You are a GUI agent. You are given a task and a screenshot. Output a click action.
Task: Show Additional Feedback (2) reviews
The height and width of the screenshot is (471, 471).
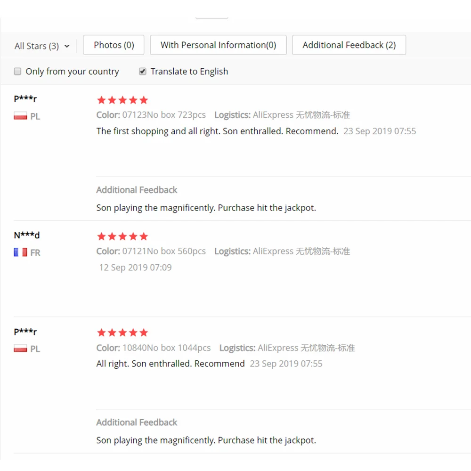[349, 45]
